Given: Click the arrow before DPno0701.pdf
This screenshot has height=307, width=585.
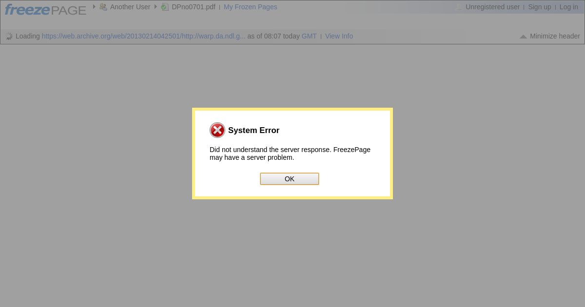Looking at the screenshot, I should click(x=156, y=7).
